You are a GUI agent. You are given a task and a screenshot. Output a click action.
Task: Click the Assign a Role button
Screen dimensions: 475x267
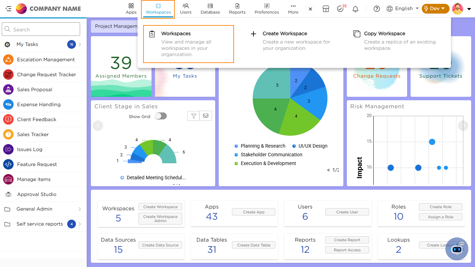point(441,217)
